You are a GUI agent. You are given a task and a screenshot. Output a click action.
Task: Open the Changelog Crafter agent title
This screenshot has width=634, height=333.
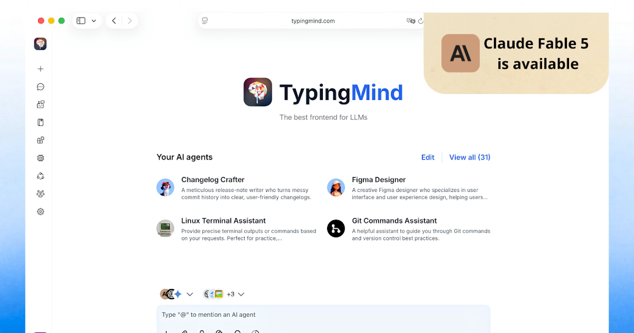tap(213, 180)
